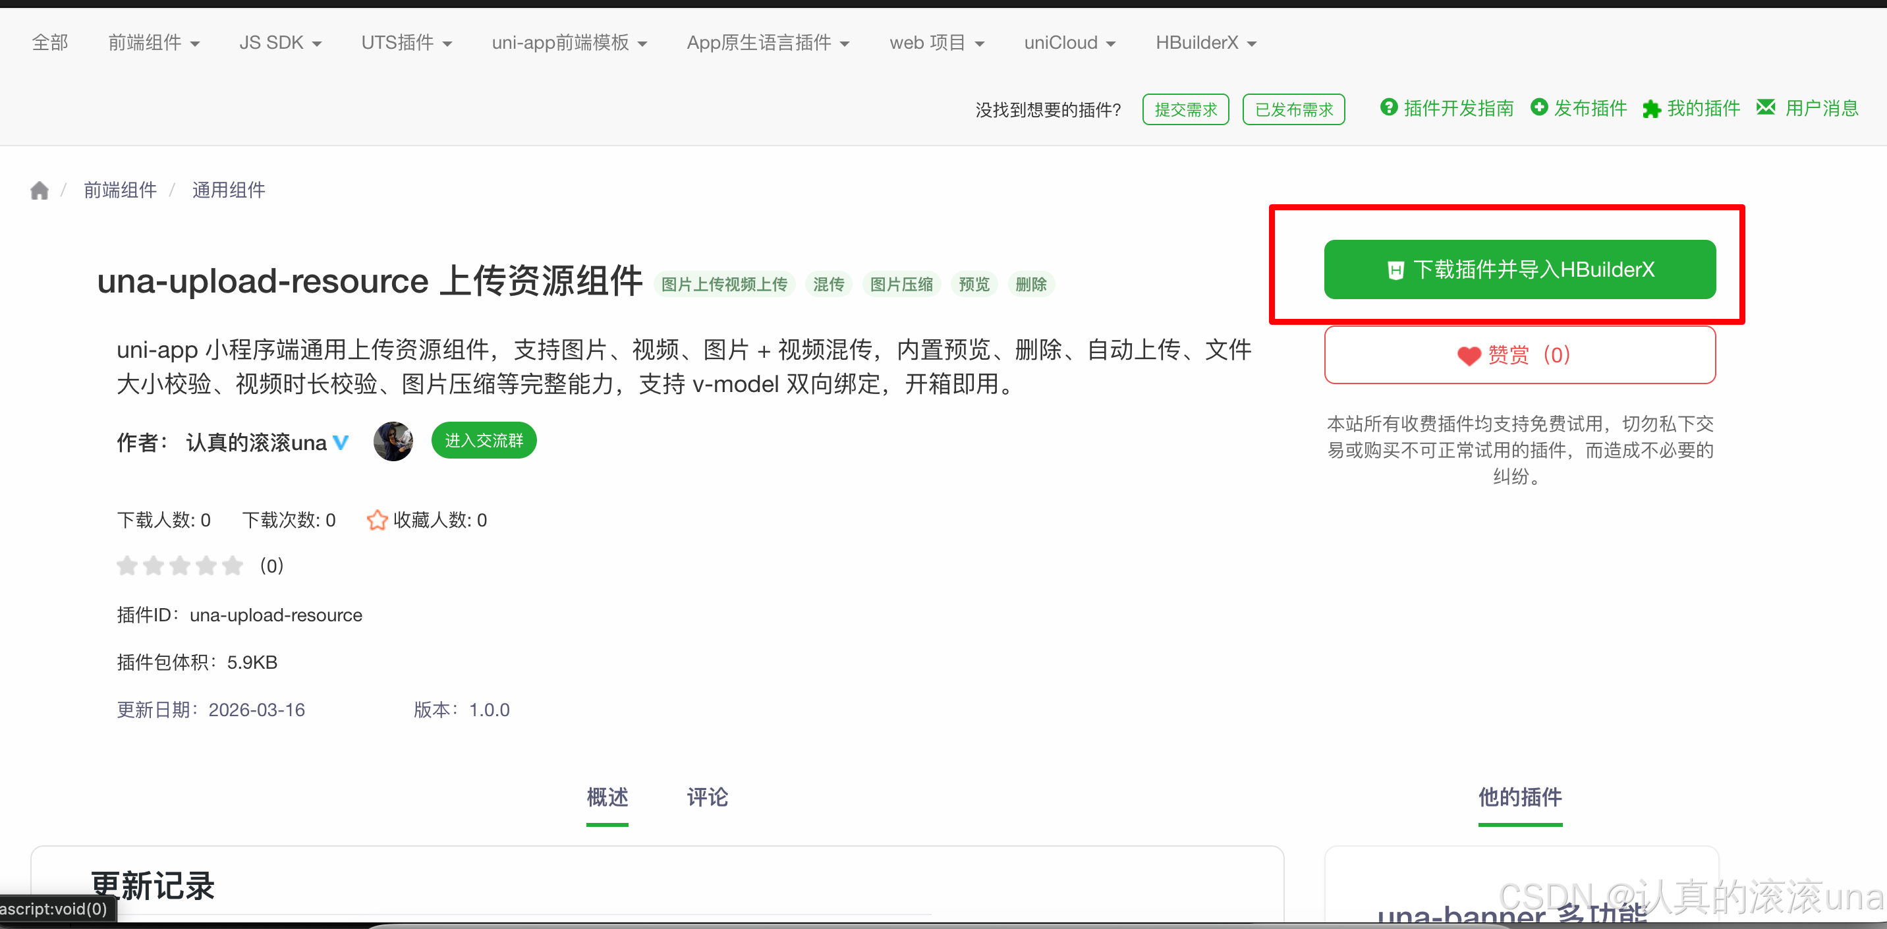This screenshot has height=929, width=1887.
Task: Open the 发布插件 link
Action: (x=1591, y=109)
